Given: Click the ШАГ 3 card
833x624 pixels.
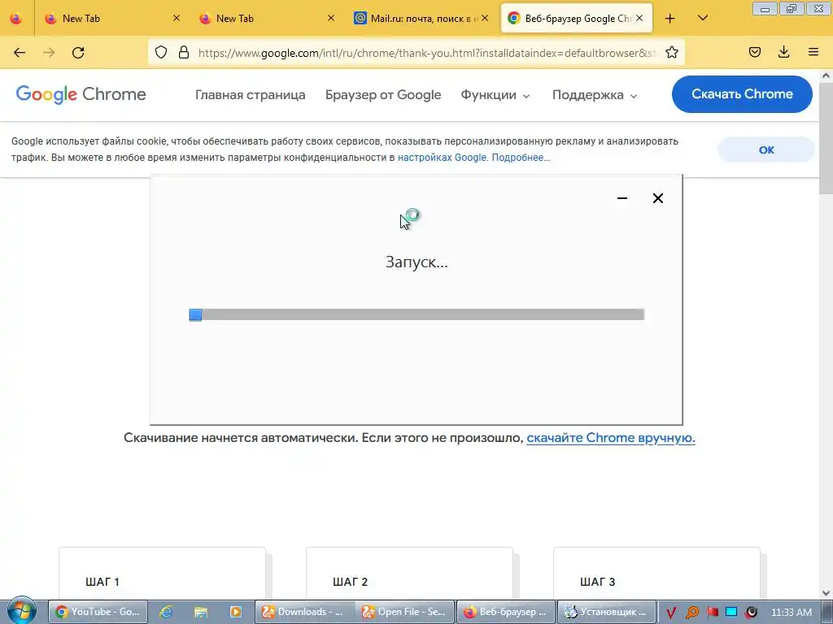Looking at the screenshot, I should click(x=656, y=574).
